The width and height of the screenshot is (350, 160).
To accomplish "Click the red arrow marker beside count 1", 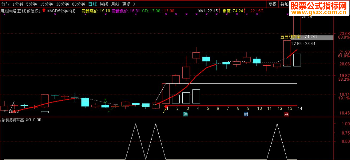I will [166, 107].
